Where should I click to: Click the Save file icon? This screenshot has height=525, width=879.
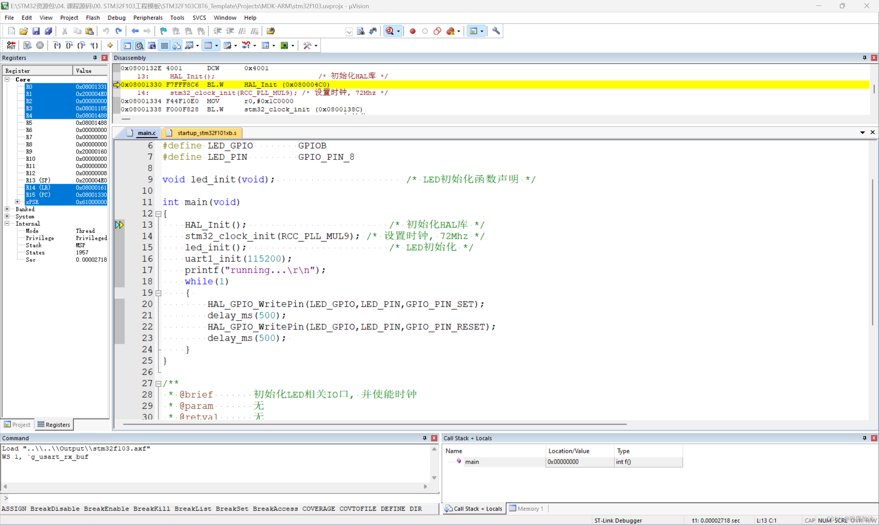(36, 31)
